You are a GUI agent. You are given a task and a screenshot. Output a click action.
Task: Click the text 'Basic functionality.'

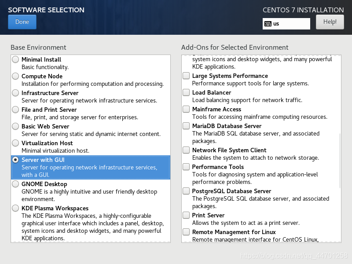coord(45,67)
